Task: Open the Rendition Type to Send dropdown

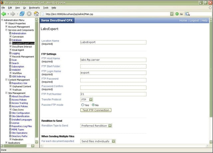Action: click(x=96, y=126)
